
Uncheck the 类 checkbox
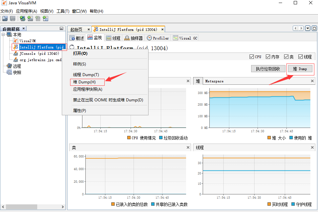286,56
